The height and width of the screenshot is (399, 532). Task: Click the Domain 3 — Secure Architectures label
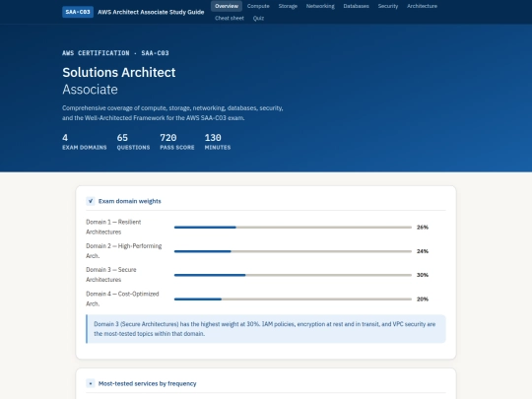[x=111, y=275]
